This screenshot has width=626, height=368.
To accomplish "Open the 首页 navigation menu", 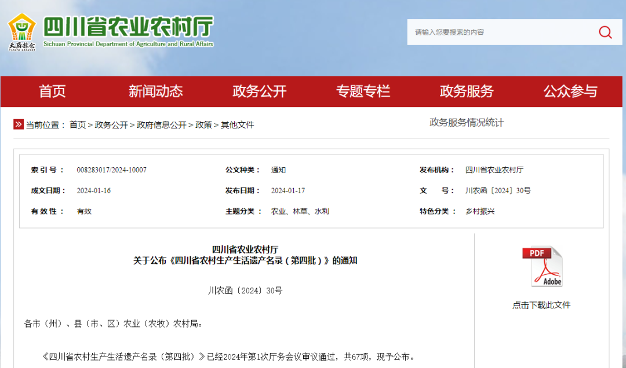I will [52, 91].
